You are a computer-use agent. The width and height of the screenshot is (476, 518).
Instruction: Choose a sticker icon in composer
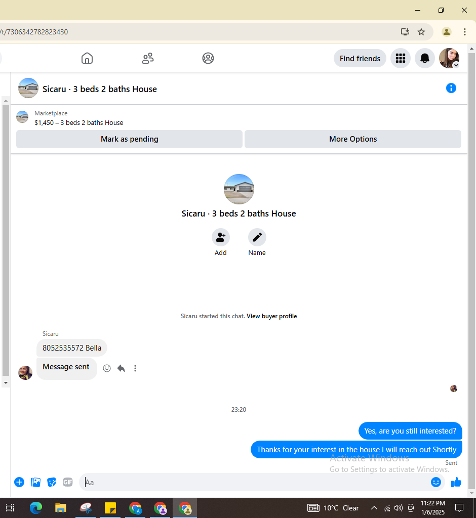[x=52, y=482]
